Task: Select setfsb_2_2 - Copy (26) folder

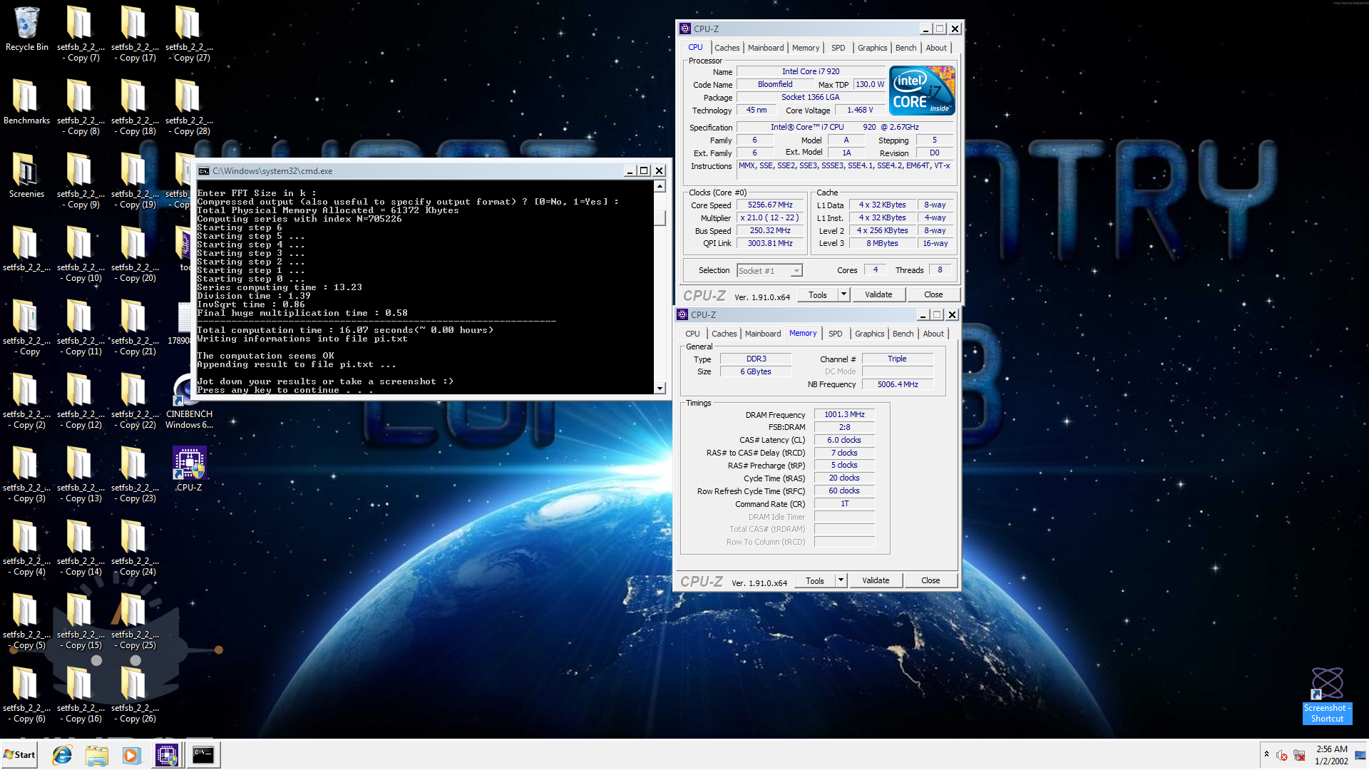Action: tap(135, 694)
